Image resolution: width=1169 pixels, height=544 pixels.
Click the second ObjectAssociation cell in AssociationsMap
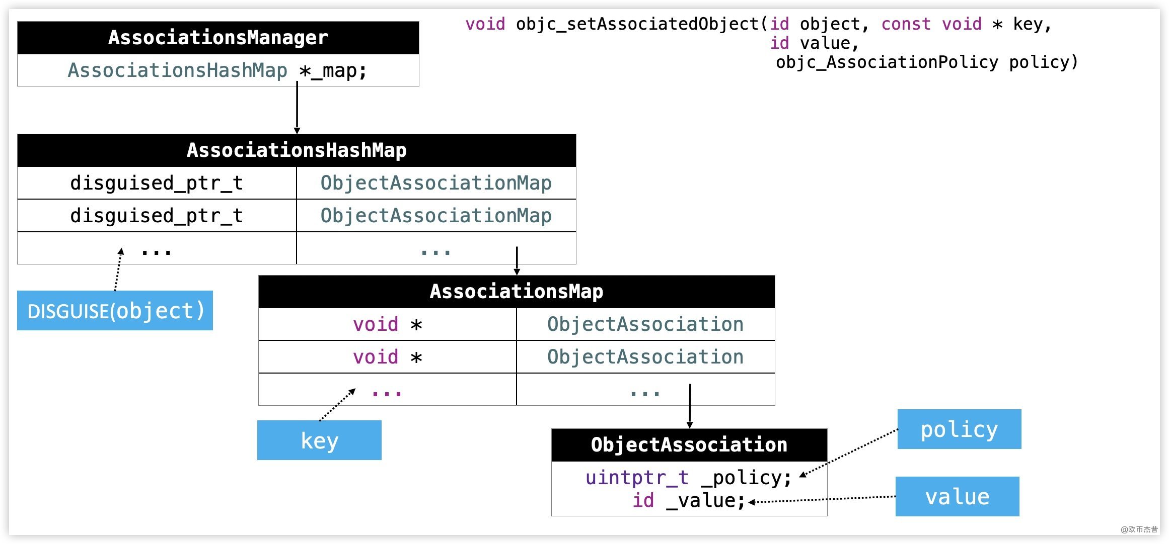[645, 357]
